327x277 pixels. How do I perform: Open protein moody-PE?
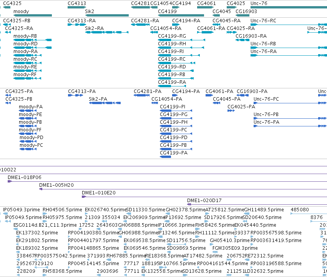click(x=28, y=118)
